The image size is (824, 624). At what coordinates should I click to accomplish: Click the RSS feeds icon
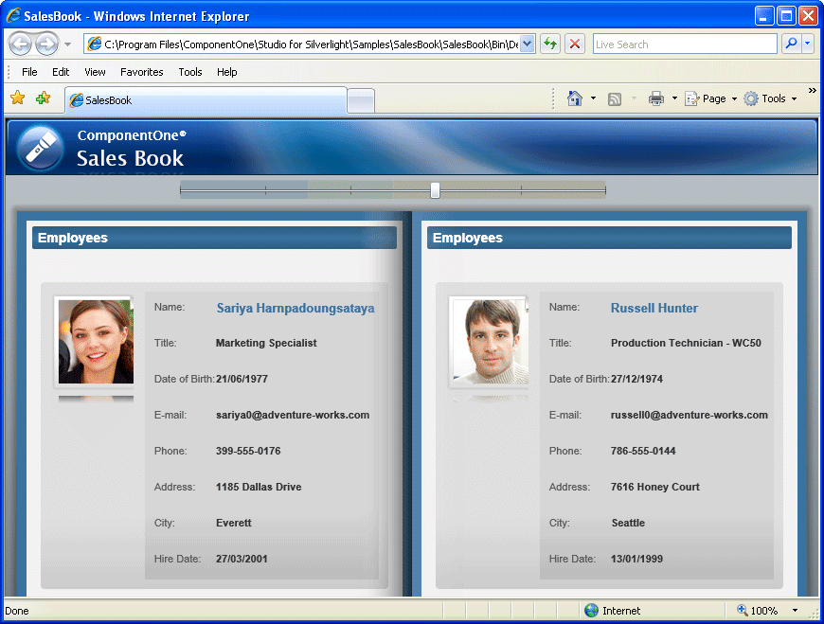click(614, 98)
